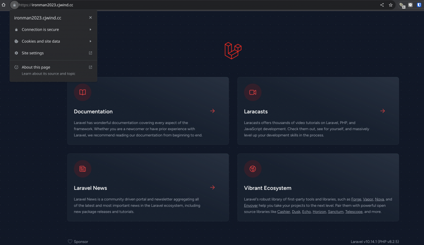This screenshot has width=424, height=245.
Task: Open the Horizon link
Action: 319,212
